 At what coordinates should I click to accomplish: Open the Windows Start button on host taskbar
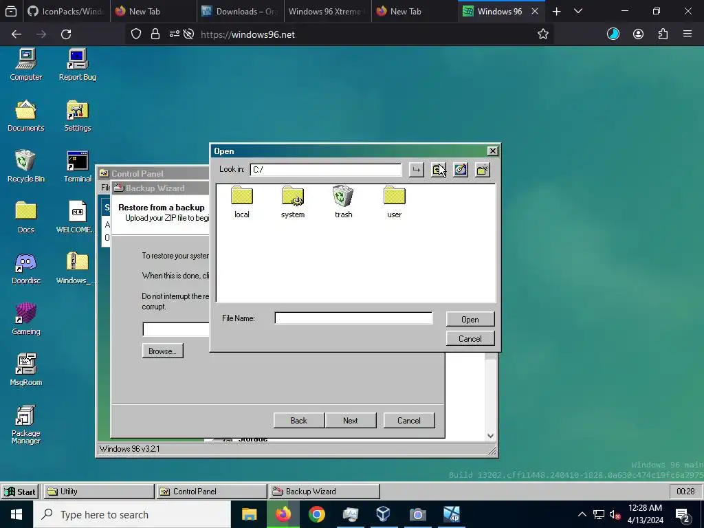point(16,514)
